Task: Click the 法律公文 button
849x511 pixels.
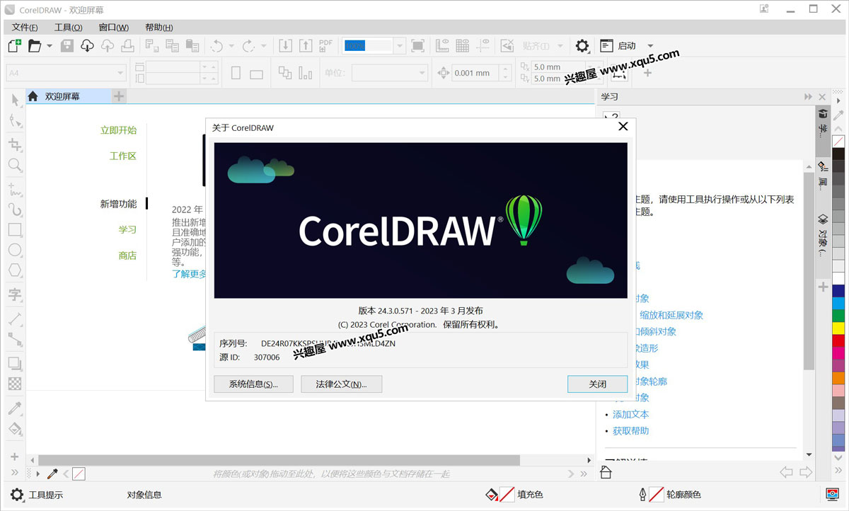Action: coord(341,384)
